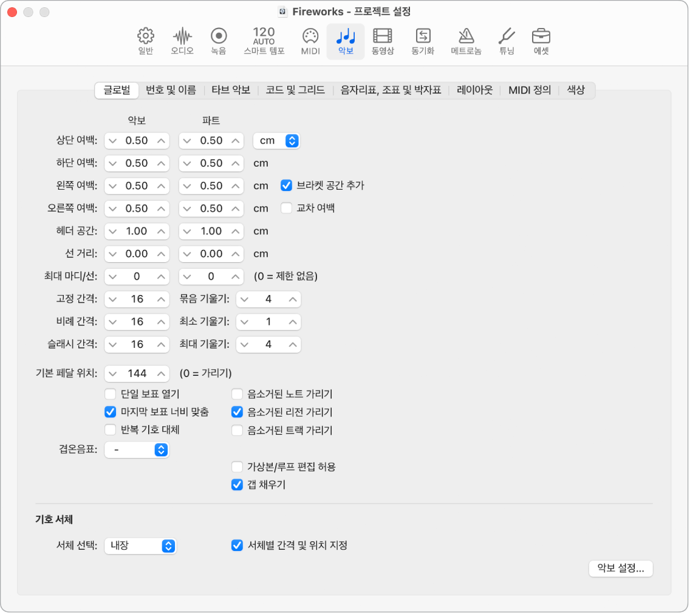Open the 겹온음표 dropdown

(x=137, y=450)
